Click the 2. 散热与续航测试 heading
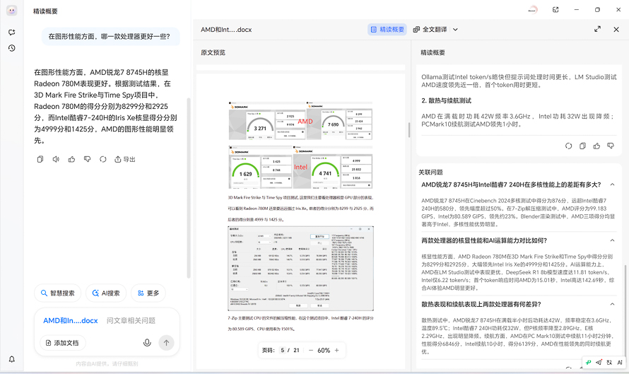629x374 pixels. [x=446, y=100]
